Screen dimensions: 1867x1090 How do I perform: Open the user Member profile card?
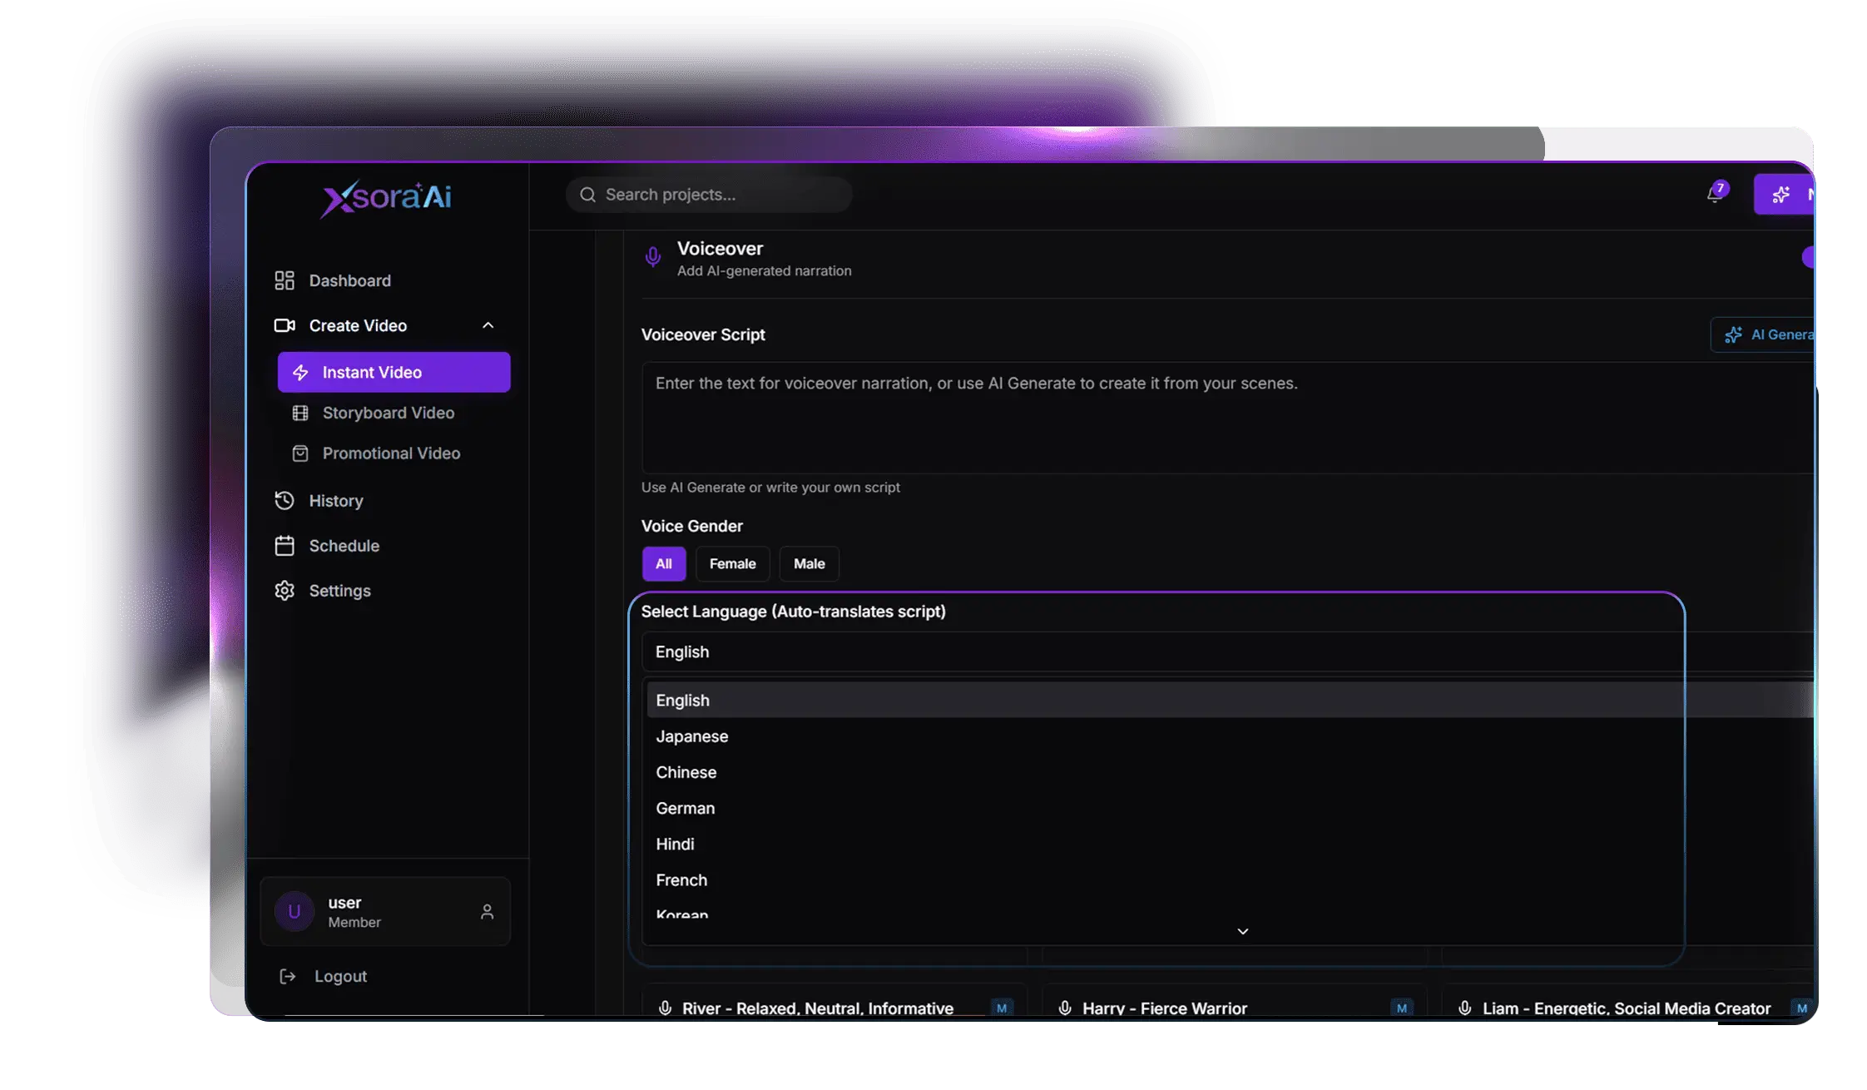coord(385,912)
